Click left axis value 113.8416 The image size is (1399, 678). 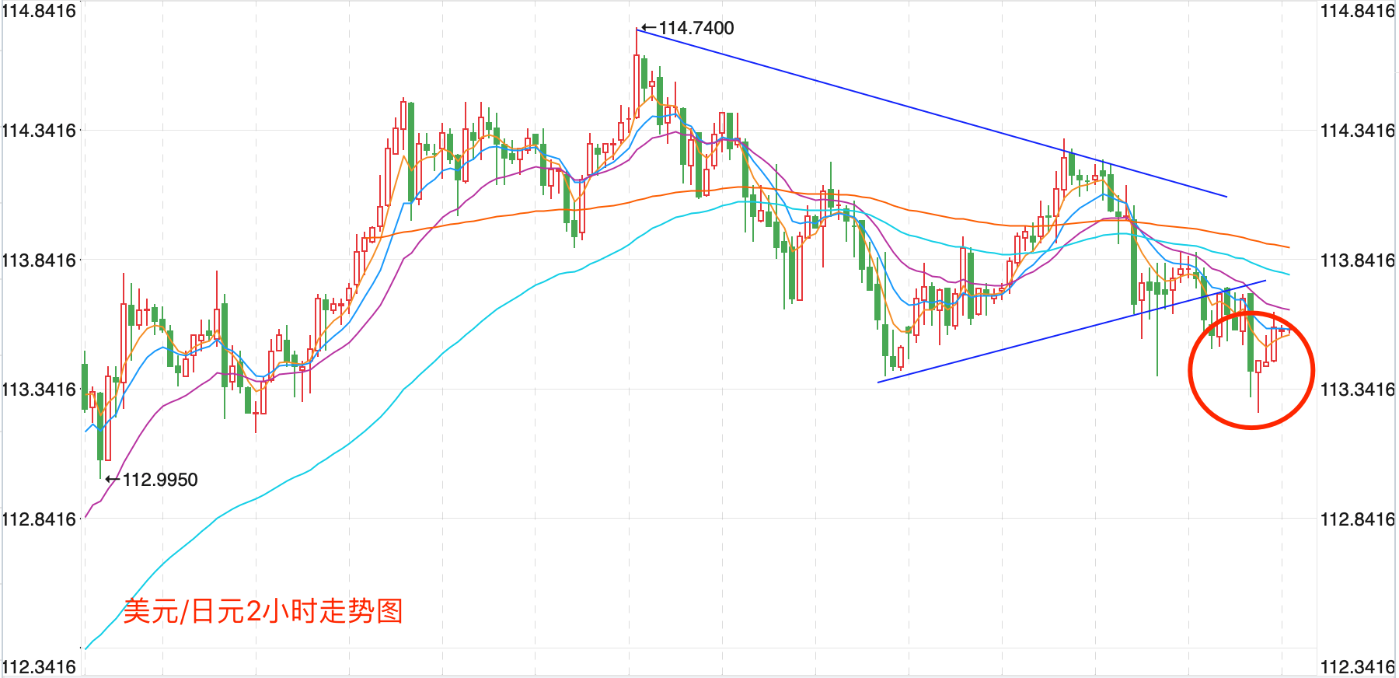(39, 260)
